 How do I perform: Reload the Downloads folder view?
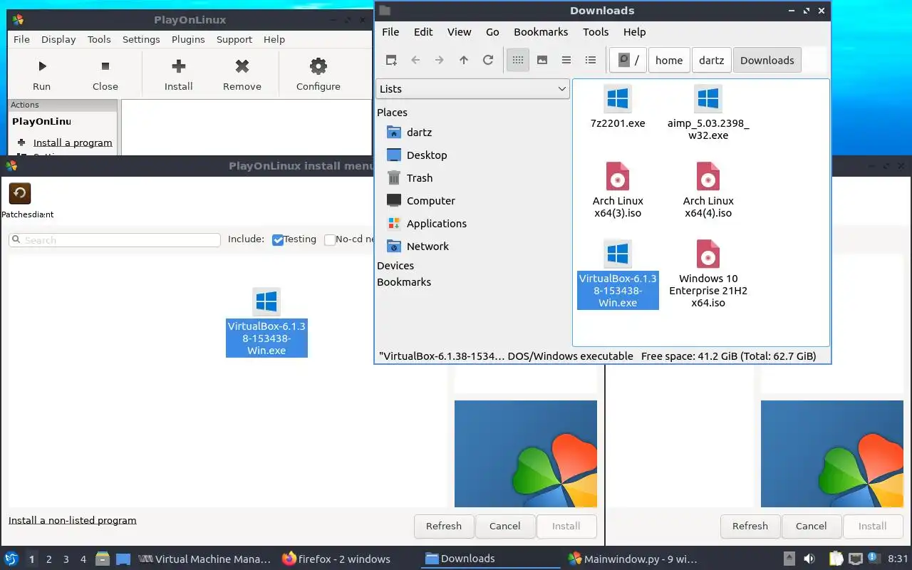click(x=488, y=61)
